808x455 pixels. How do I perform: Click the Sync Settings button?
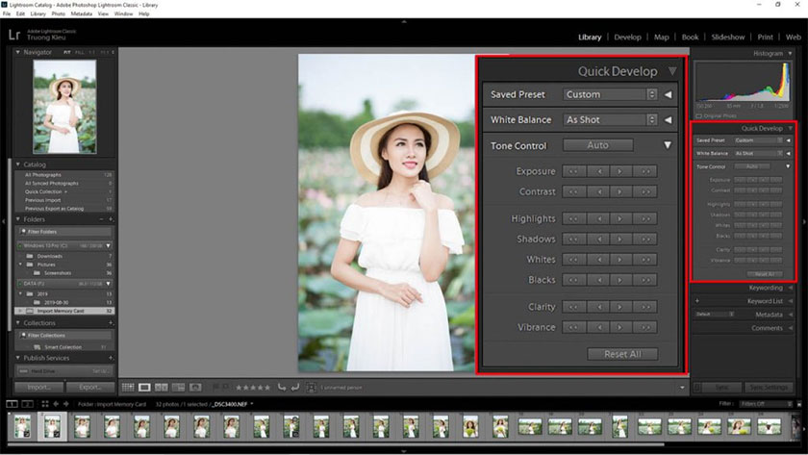coord(769,387)
